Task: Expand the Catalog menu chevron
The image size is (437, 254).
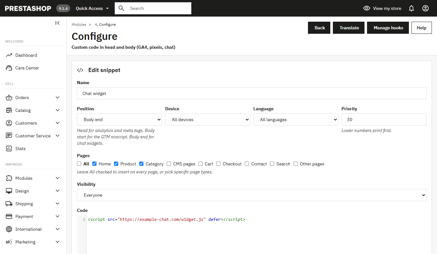Action: pos(57,110)
